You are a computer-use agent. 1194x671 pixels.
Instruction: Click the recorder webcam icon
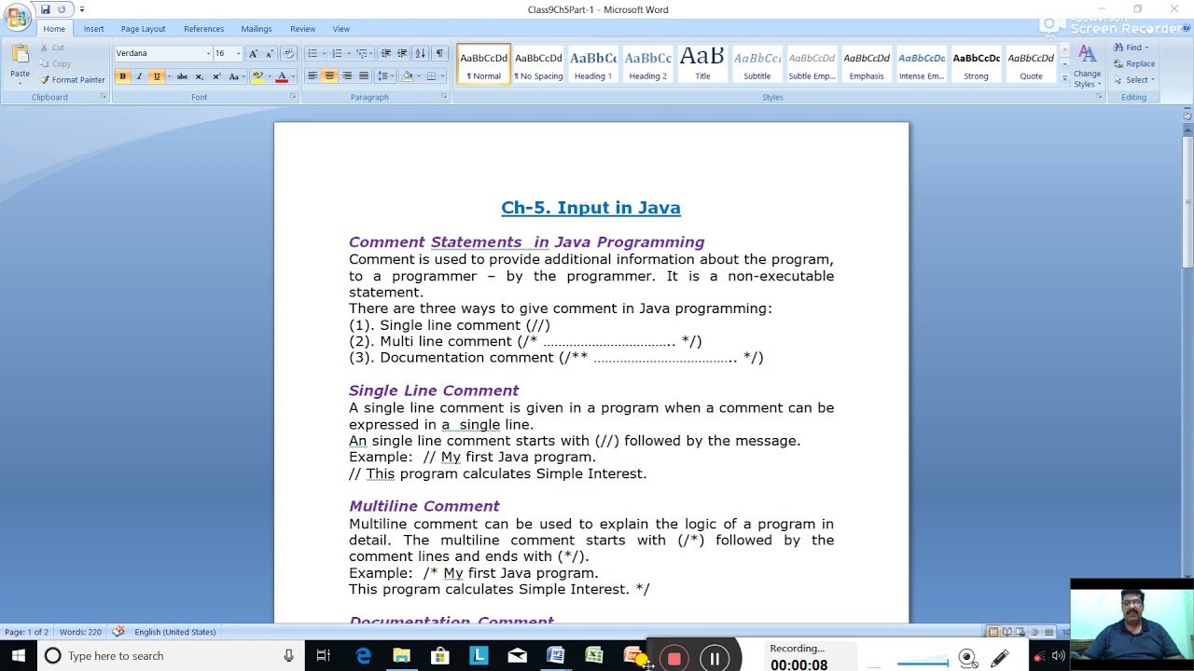pos(967,658)
